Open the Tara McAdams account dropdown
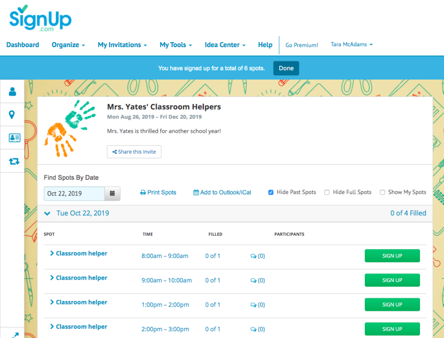 coord(351,44)
